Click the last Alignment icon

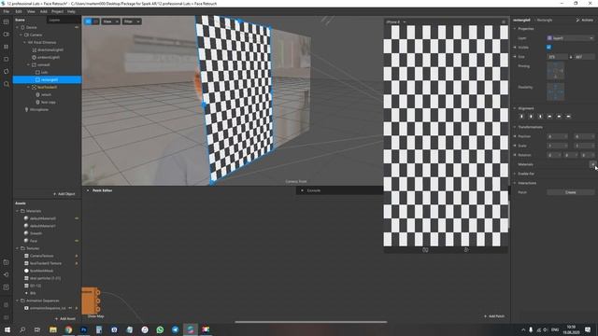point(568,117)
